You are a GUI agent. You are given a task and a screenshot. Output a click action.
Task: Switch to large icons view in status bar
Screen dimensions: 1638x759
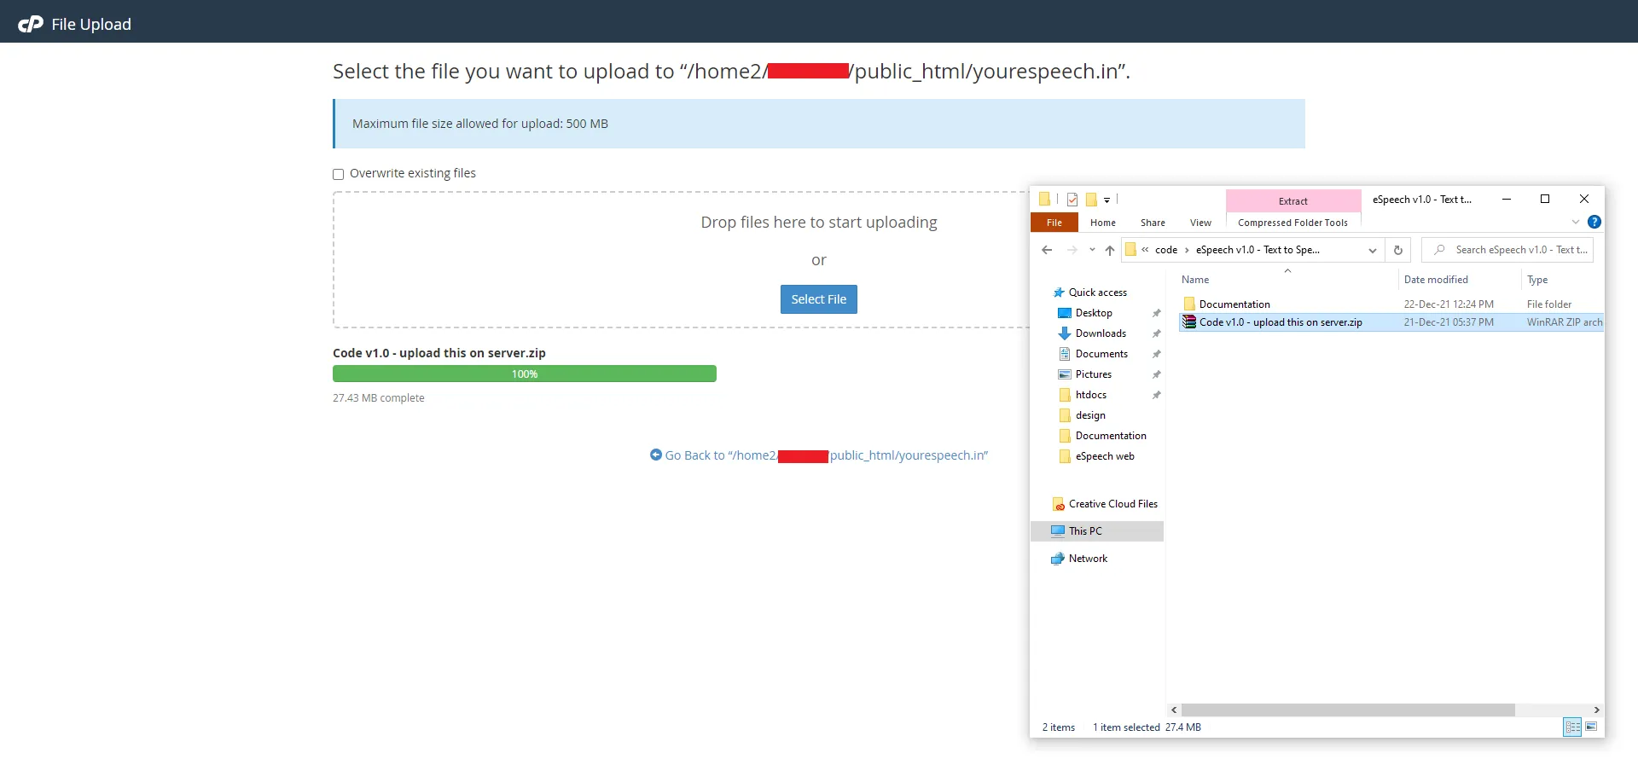tap(1591, 727)
